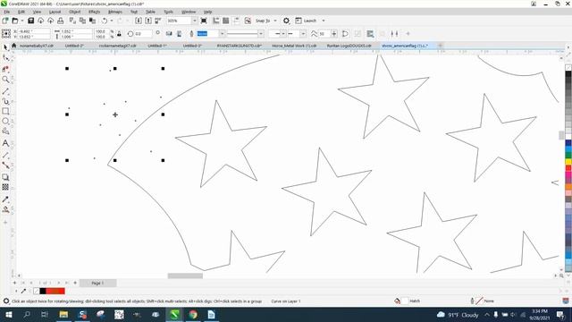Screen dimensions: 572x322
Task: Click the Import icon
Action: 139,21
